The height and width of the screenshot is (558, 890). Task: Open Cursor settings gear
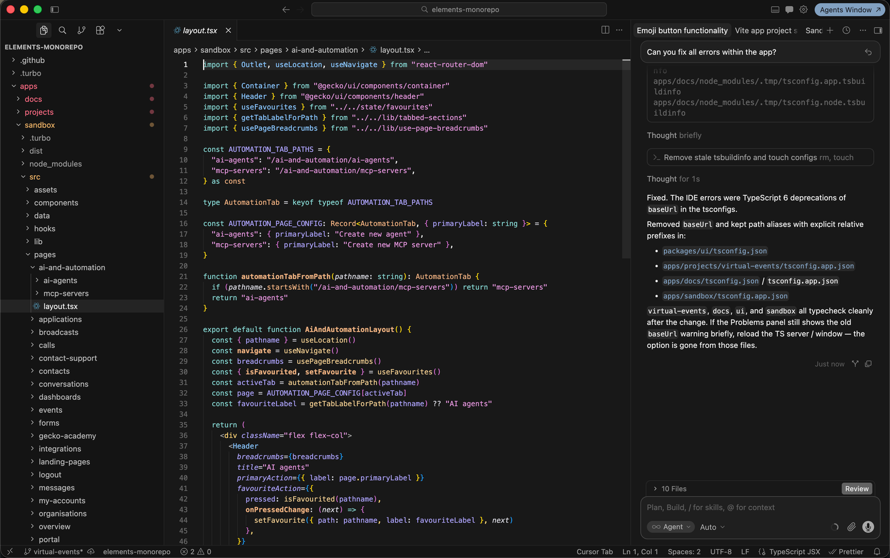click(x=804, y=9)
